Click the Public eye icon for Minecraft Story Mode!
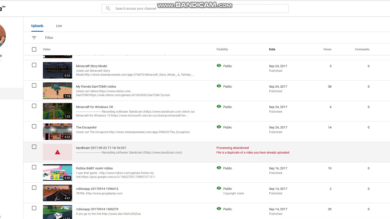The width and height of the screenshot is (390, 219). pos(219,66)
